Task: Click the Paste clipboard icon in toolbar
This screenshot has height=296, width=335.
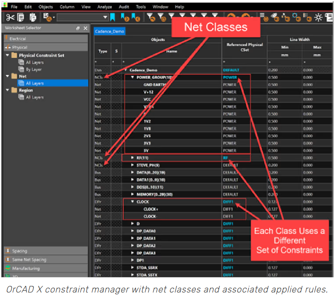Action: coord(33,18)
